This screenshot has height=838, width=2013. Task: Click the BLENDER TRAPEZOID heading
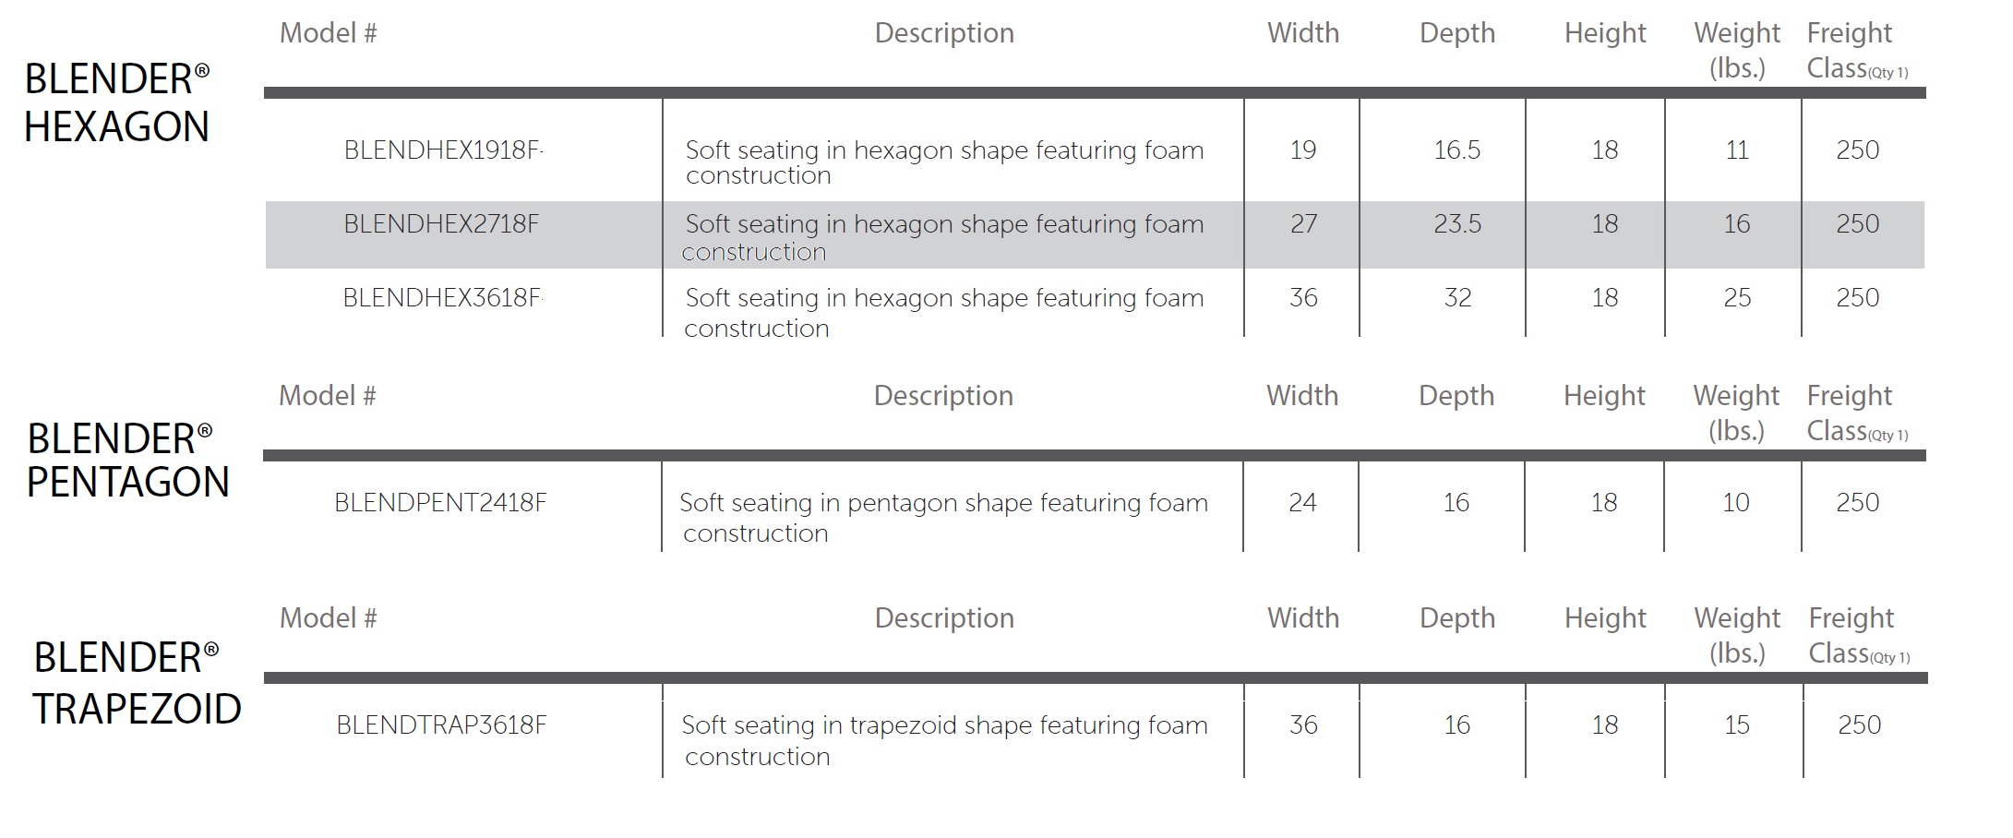click(137, 683)
